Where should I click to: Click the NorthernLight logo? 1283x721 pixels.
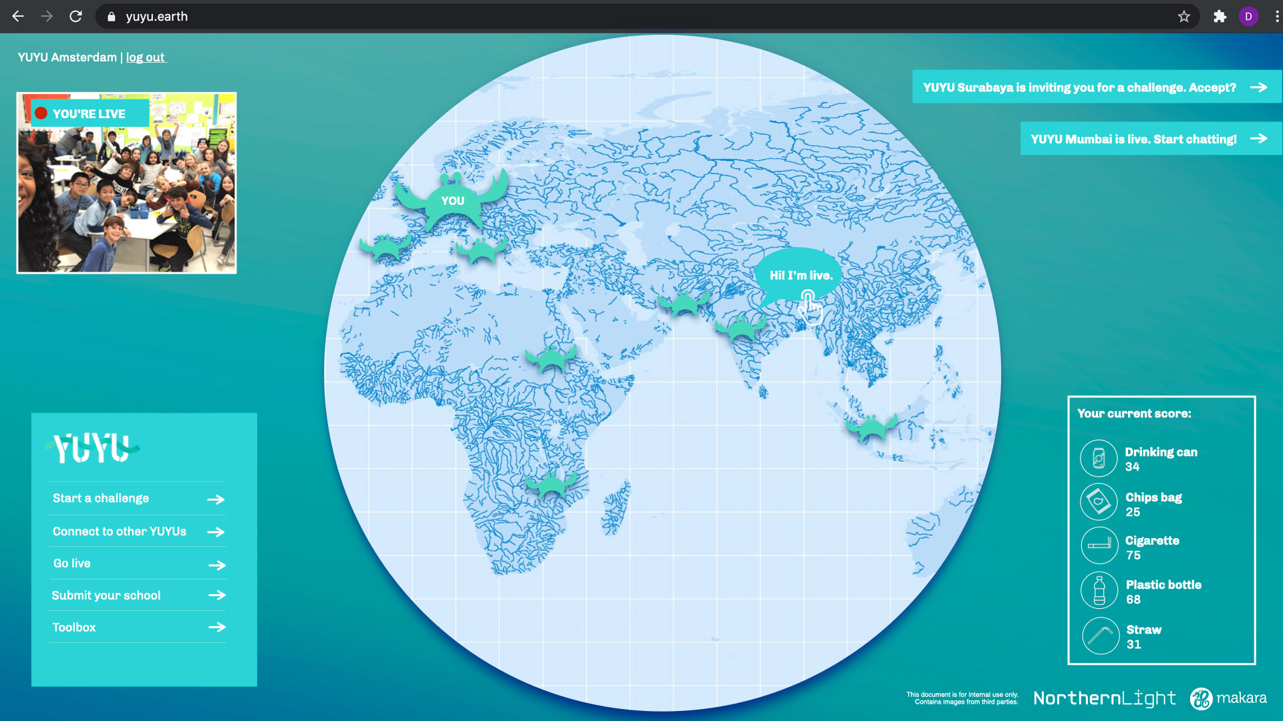pos(1105,698)
